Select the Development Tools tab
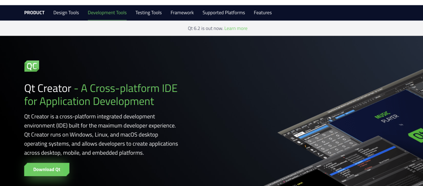The width and height of the screenshot is (423, 186). (x=107, y=13)
